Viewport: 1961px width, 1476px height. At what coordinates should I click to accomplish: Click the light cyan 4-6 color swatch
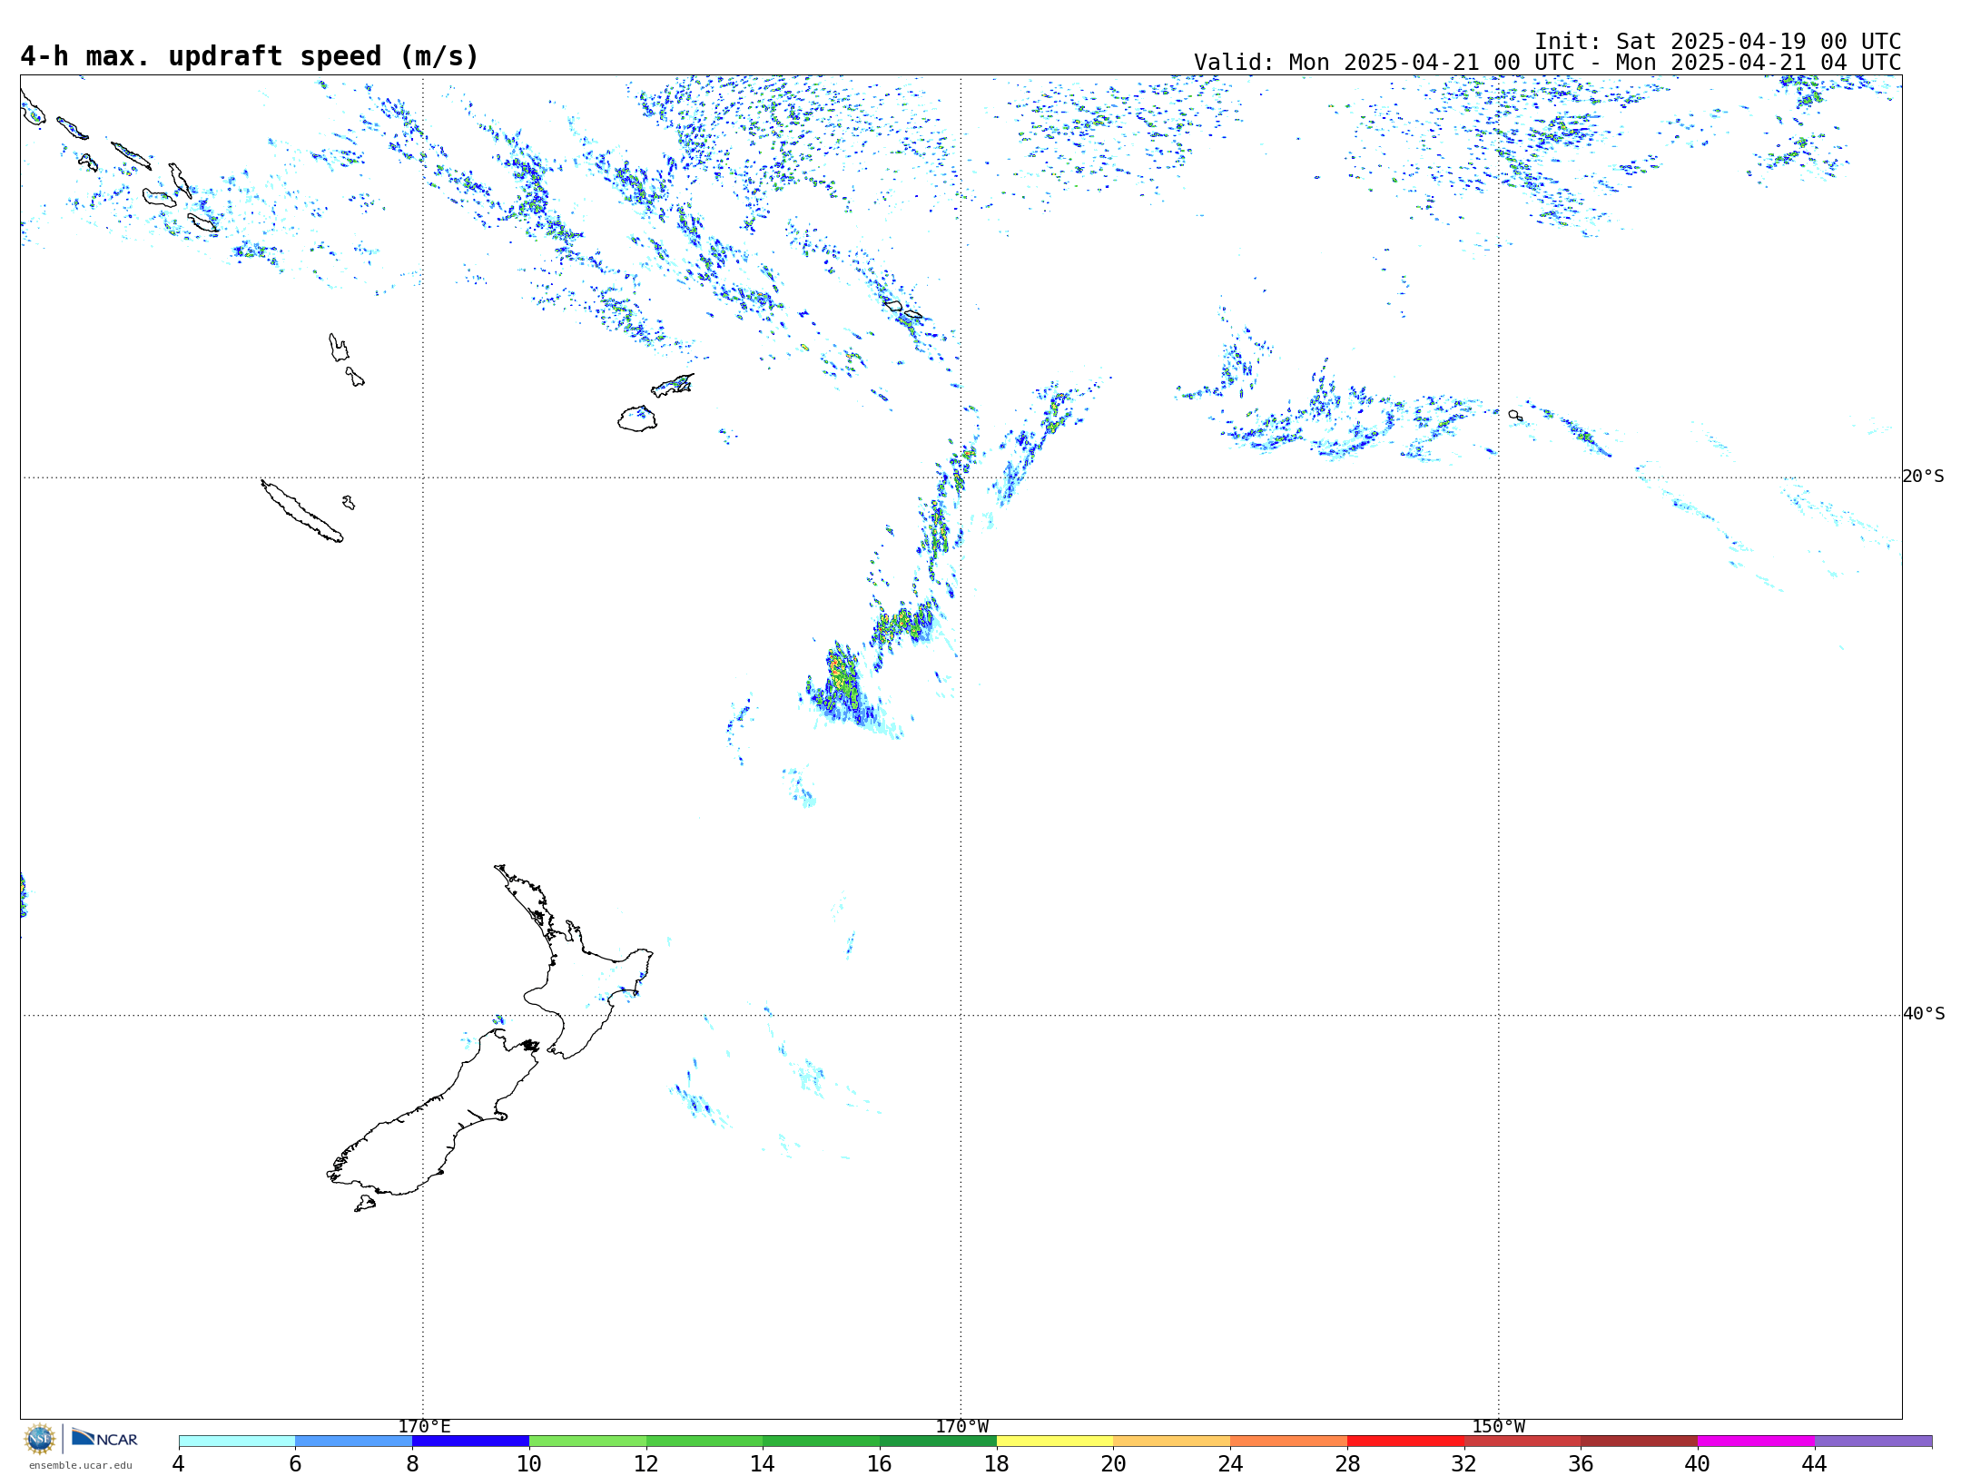pos(237,1441)
